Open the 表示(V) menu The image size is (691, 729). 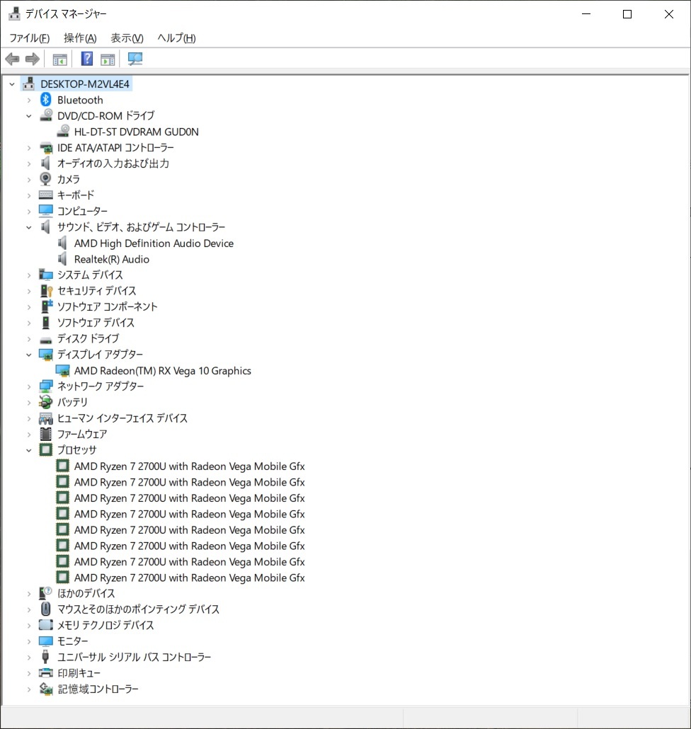[127, 38]
